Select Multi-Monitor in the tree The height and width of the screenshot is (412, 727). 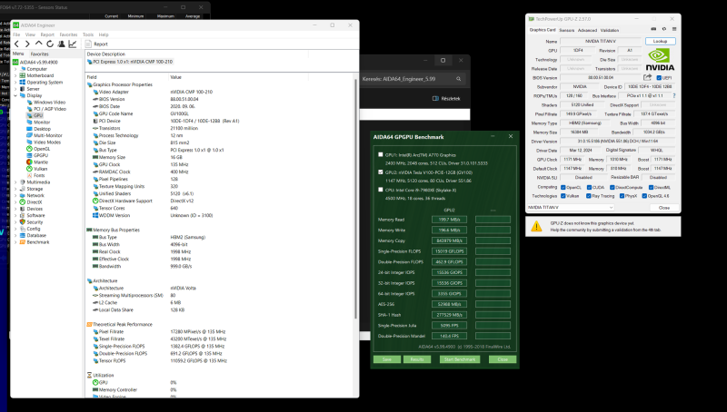pos(48,135)
